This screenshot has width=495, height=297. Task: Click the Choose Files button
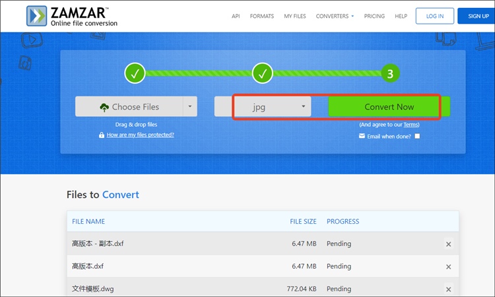128,106
